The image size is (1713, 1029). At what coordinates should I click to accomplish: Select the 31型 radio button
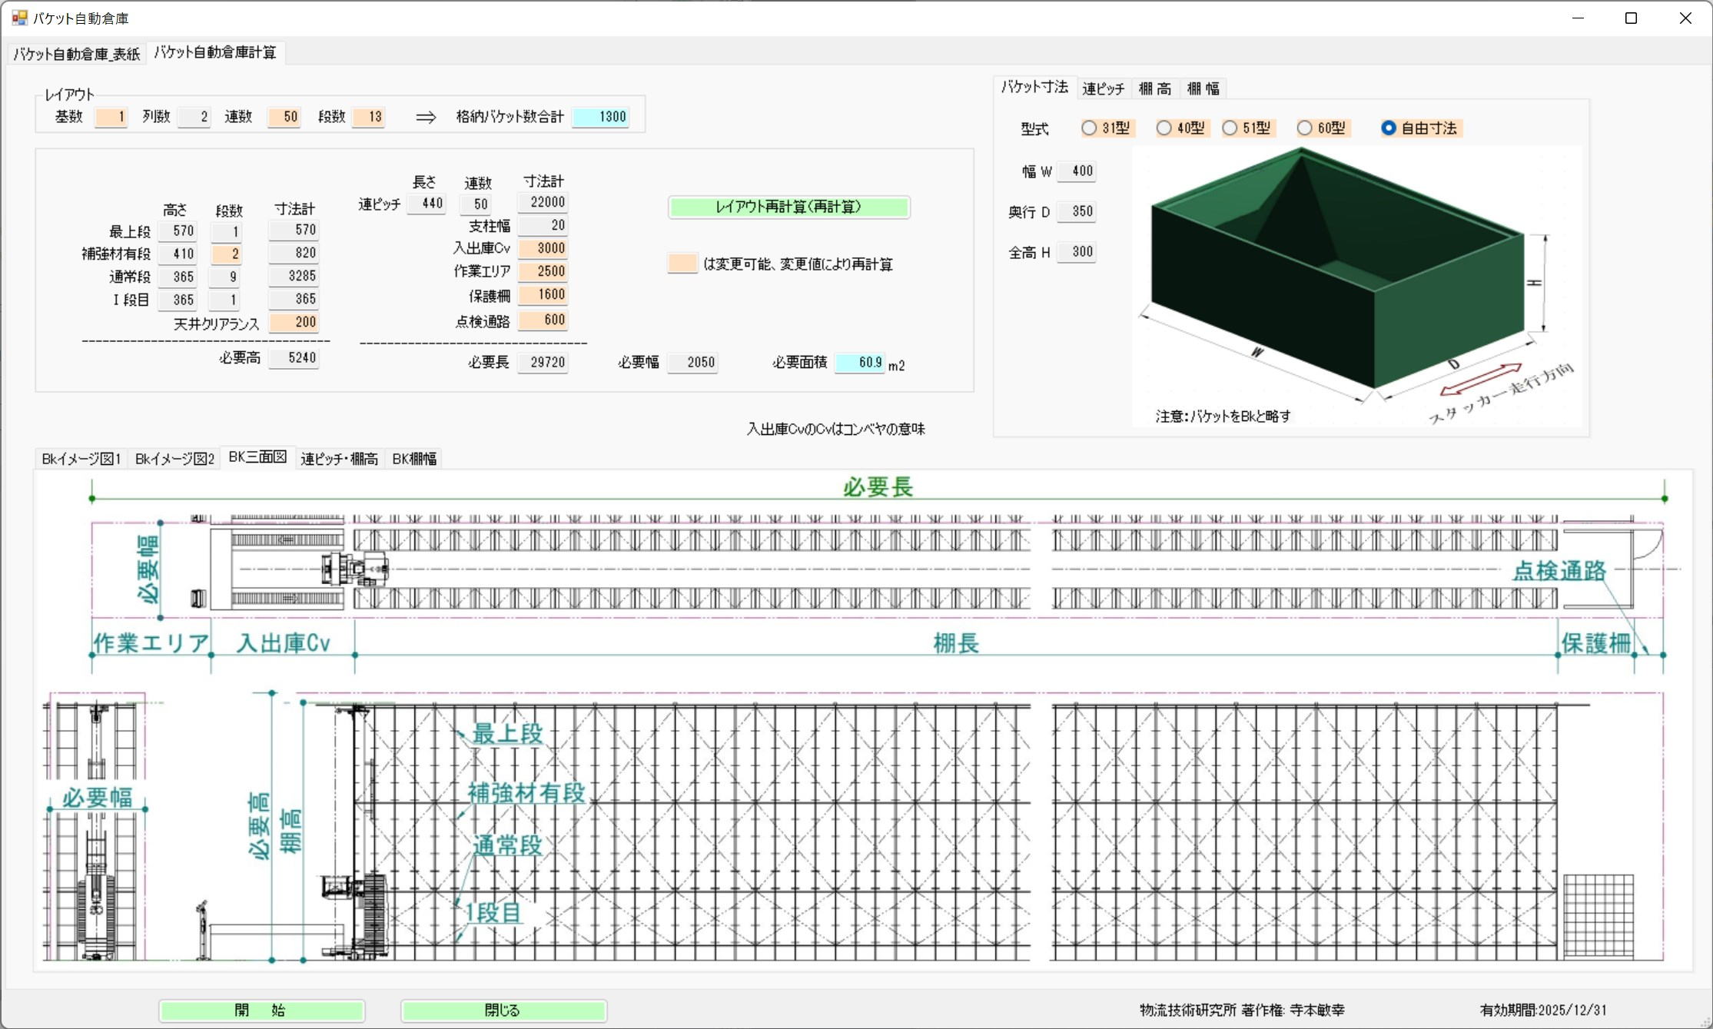click(1089, 128)
